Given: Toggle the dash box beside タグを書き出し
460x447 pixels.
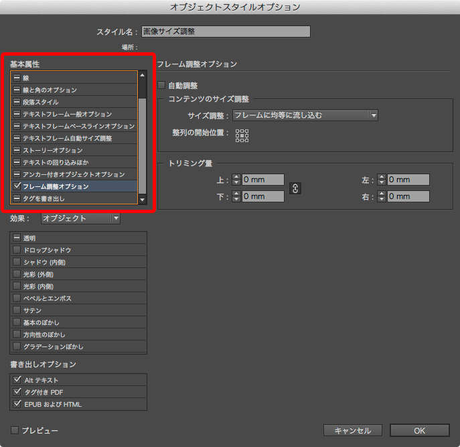Looking at the screenshot, I should [17, 198].
